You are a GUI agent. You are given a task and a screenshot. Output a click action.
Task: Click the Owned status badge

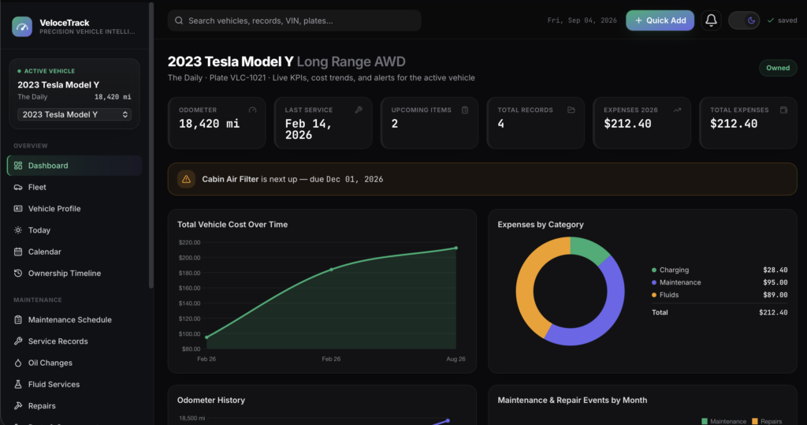(x=778, y=68)
